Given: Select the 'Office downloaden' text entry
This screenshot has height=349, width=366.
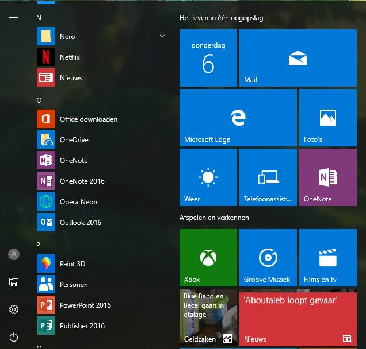Looking at the screenshot, I should tap(89, 119).
